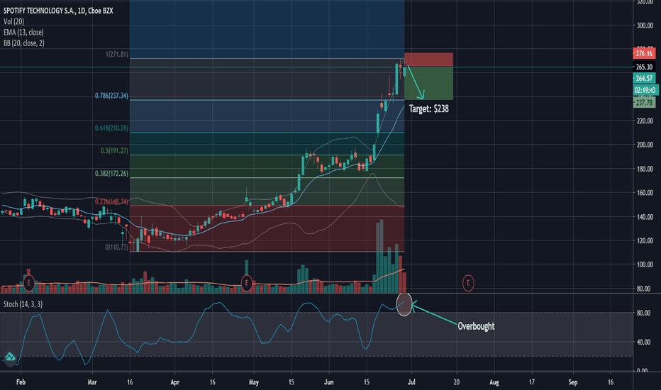Click the upcoming July earnings E marker
This screenshot has height=390, width=661.
click(468, 283)
